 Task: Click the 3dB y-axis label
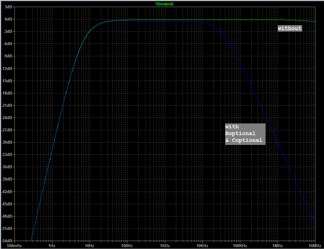click(x=8, y=7)
